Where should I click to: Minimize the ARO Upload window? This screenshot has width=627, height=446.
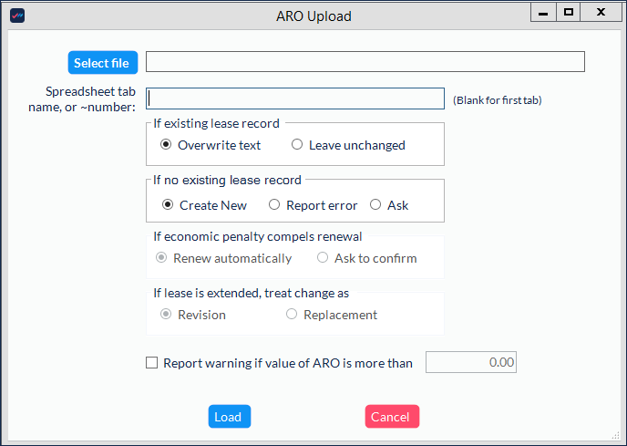543,13
